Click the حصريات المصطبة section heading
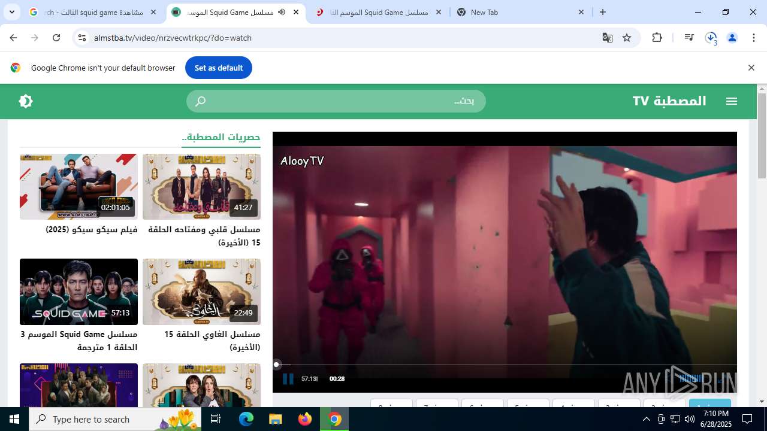 [x=221, y=137]
